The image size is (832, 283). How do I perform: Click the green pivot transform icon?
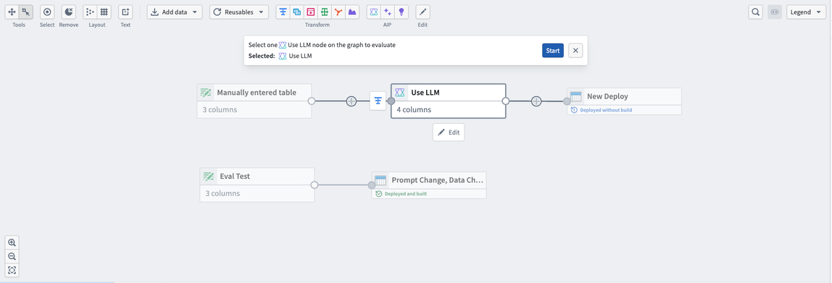tap(324, 12)
